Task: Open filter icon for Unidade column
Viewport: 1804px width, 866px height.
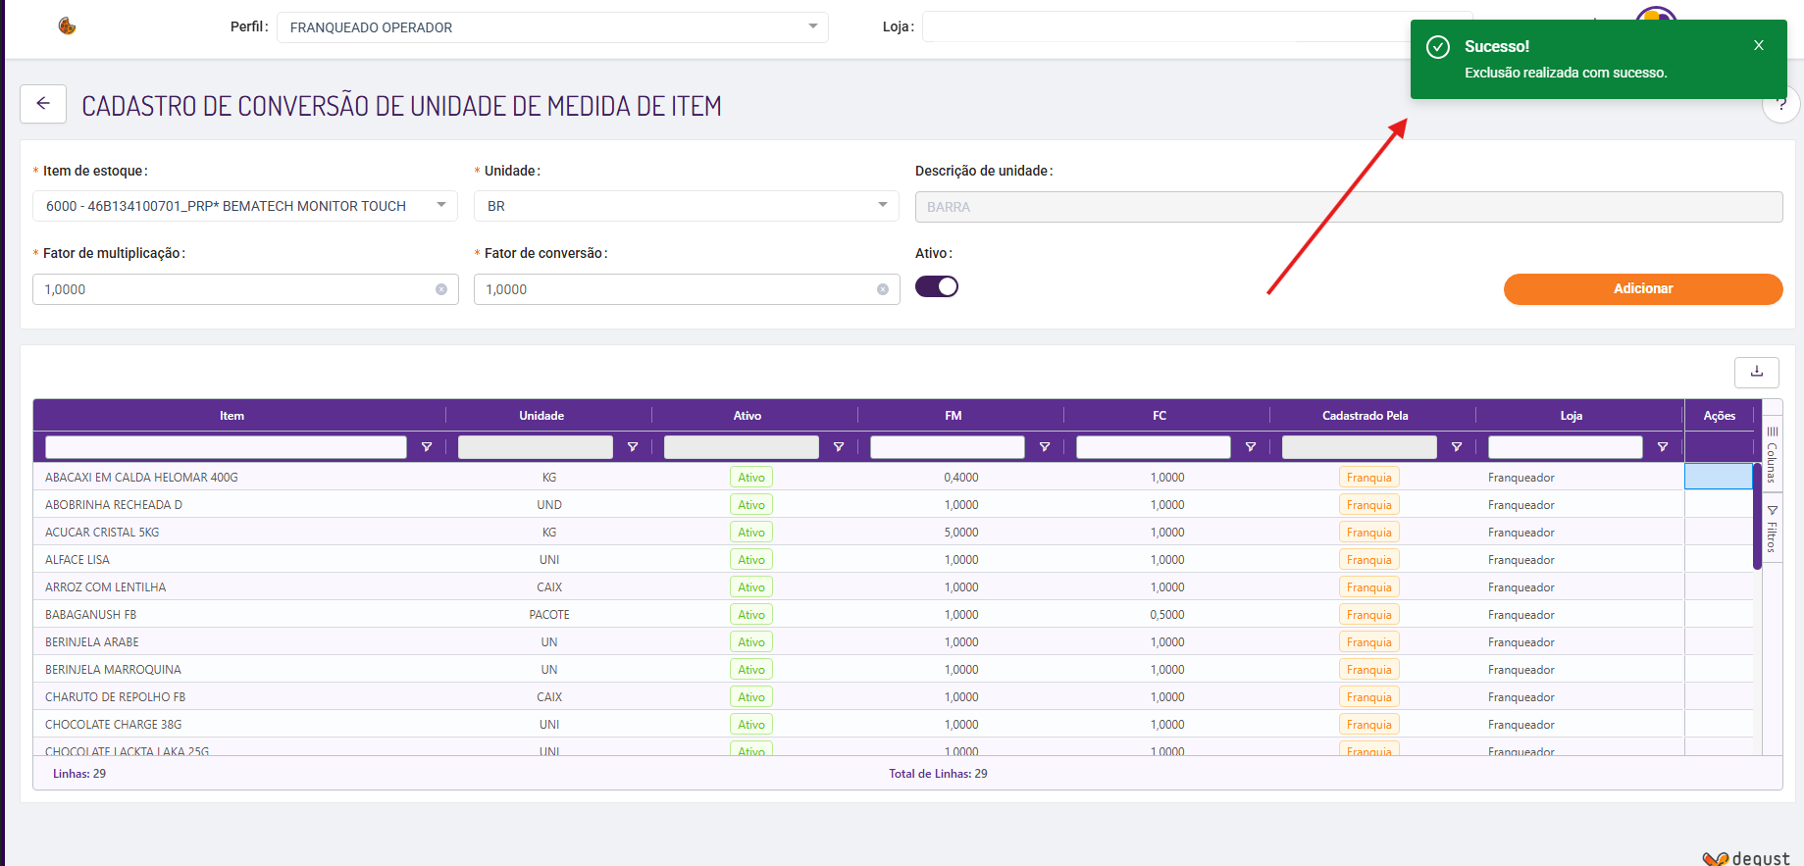Action: [x=633, y=447]
